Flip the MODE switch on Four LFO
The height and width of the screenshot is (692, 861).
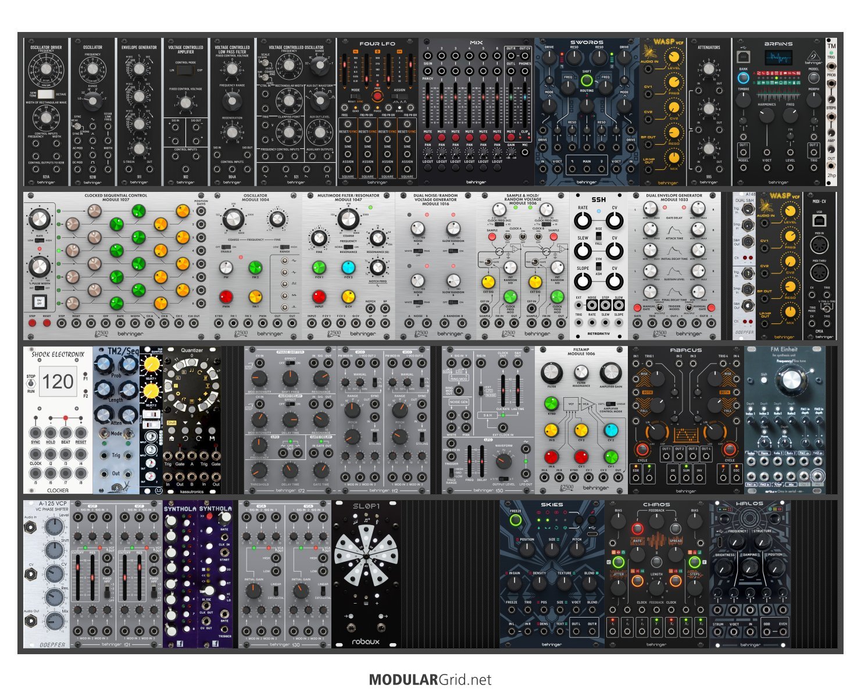coord(355,97)
